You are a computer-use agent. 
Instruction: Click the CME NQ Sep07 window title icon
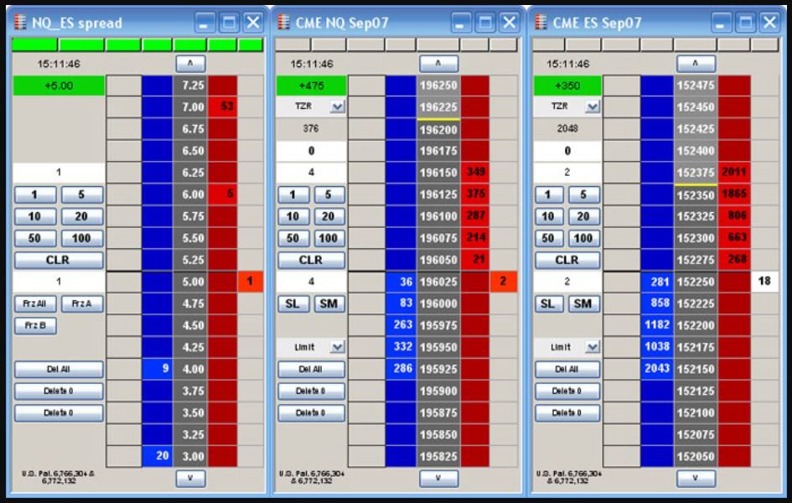click(283, 23)
